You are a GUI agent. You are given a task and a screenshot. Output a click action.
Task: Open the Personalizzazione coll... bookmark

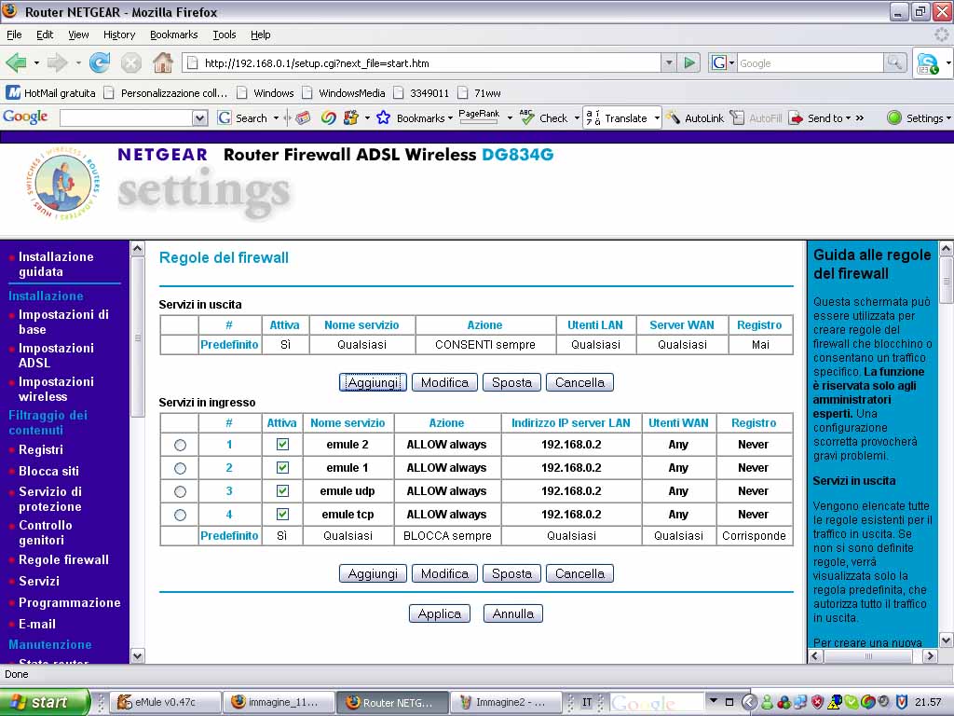[x=166, y=93]
